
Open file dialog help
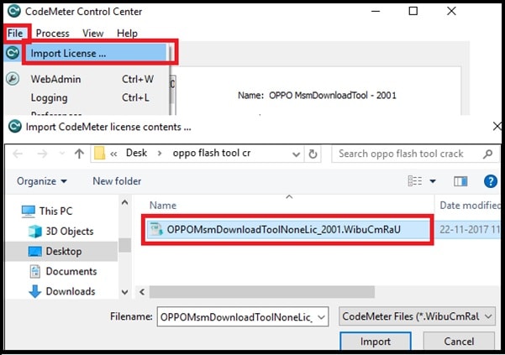pos(490,181)
